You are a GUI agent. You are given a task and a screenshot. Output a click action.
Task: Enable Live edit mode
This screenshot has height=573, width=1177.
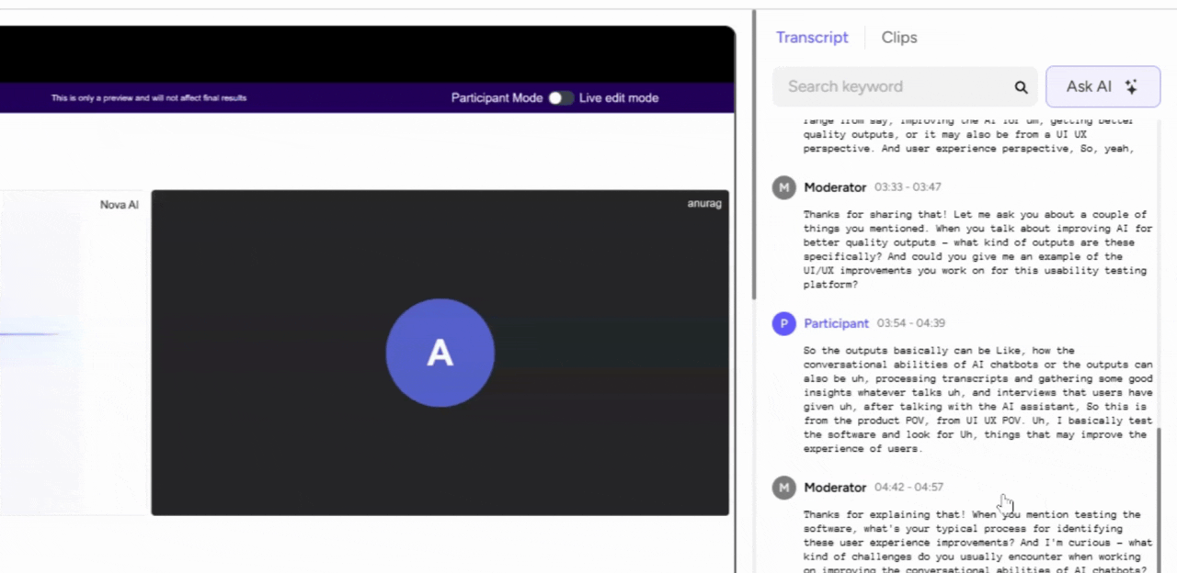pos(560,97)
